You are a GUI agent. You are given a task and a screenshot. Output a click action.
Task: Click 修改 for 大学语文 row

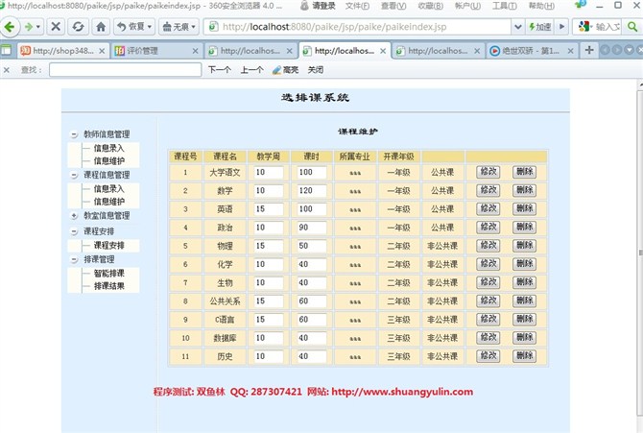click(488, 172)
